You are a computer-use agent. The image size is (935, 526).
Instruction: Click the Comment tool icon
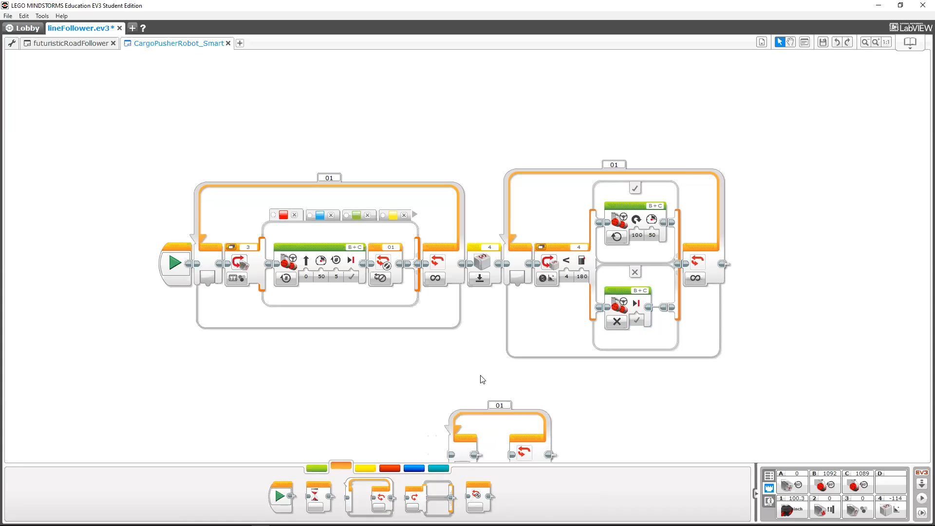[804, 42]
